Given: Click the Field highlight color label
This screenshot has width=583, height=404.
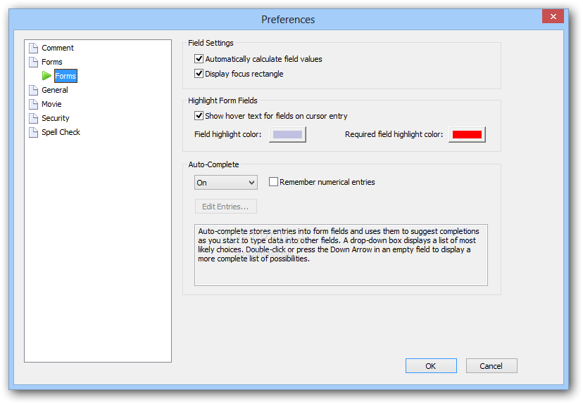Looking at the screenshot, I should [x=227, y=134].
